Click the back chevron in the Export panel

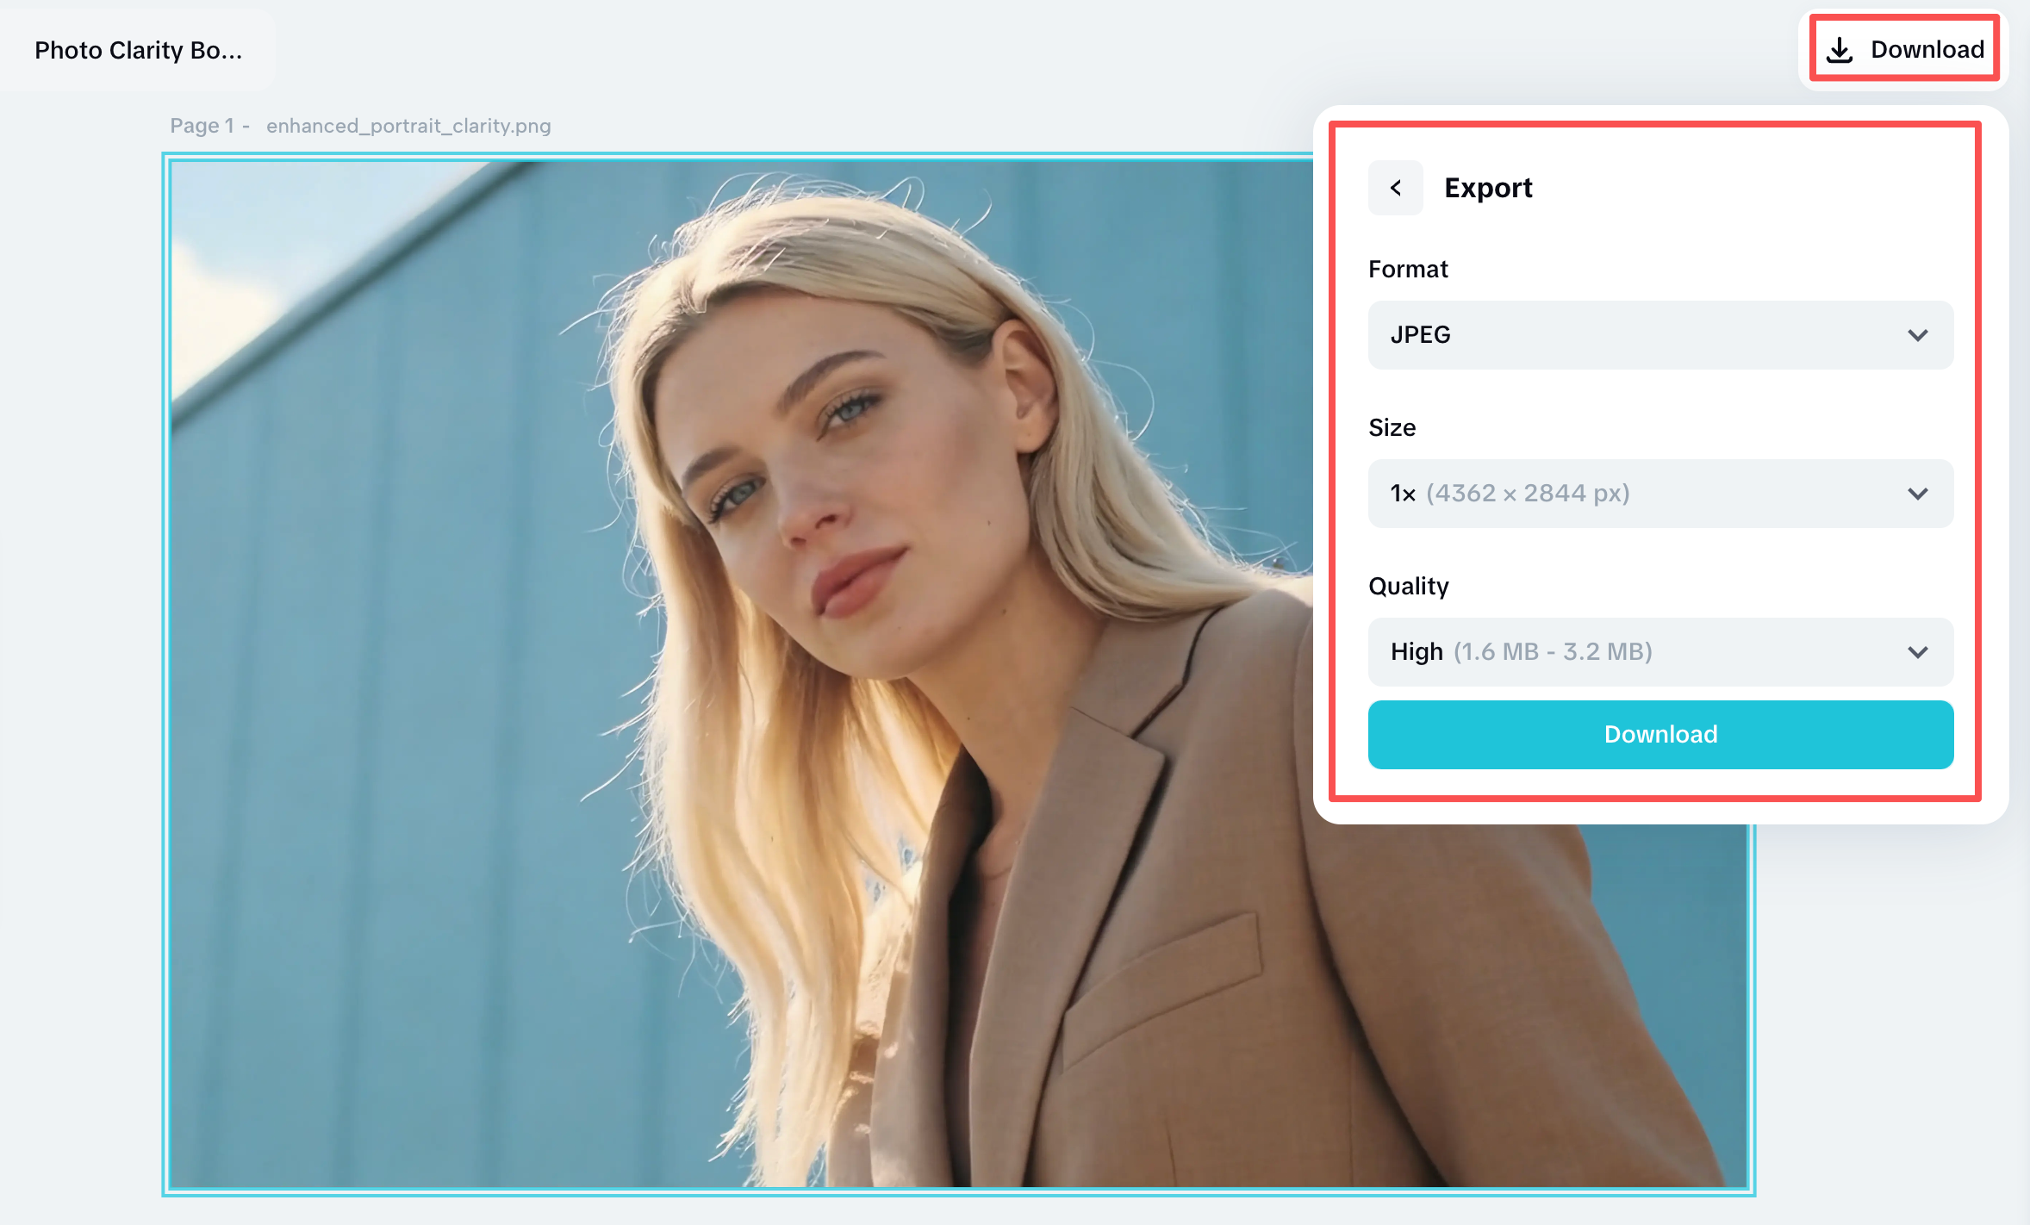[1395, 188]
